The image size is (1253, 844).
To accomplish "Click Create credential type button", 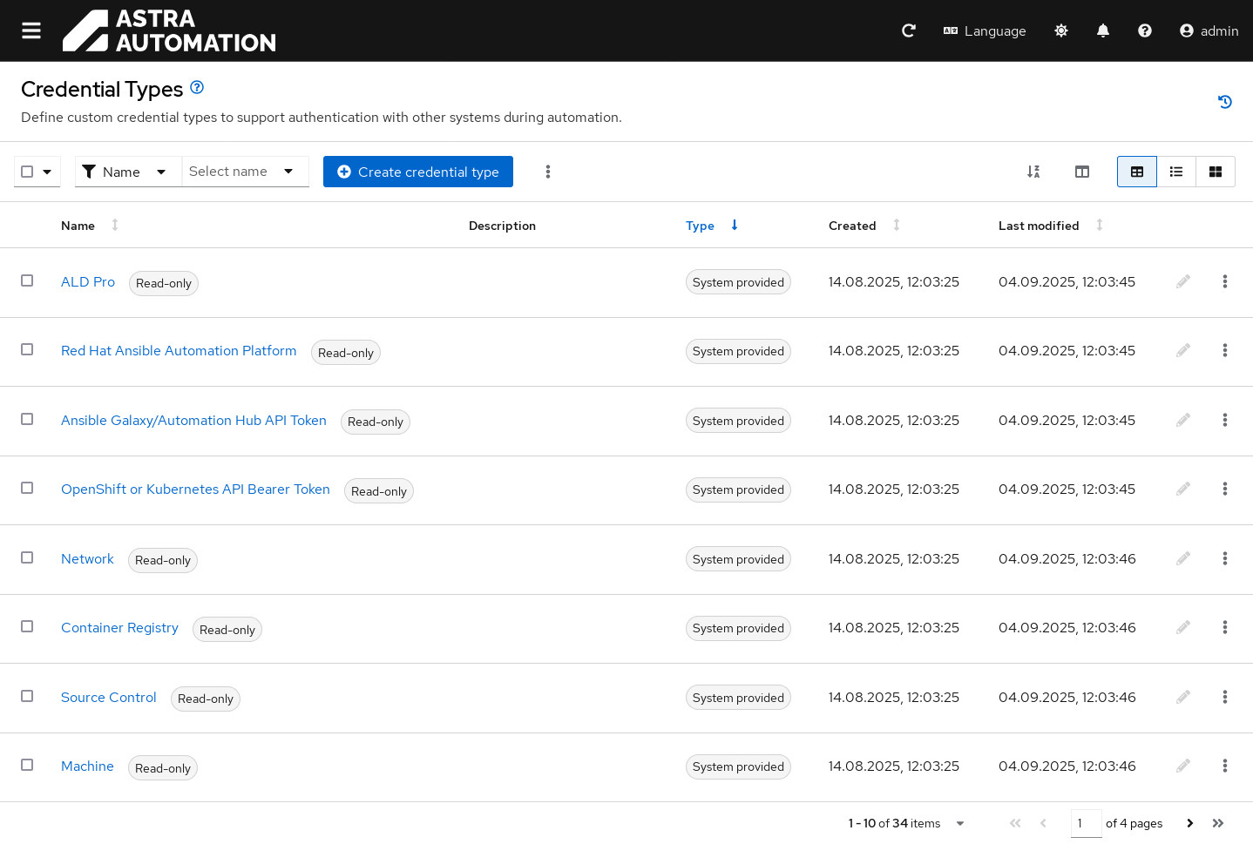I will [x=417, y=172].
